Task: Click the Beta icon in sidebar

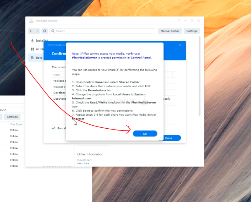Action: (32, 58)
